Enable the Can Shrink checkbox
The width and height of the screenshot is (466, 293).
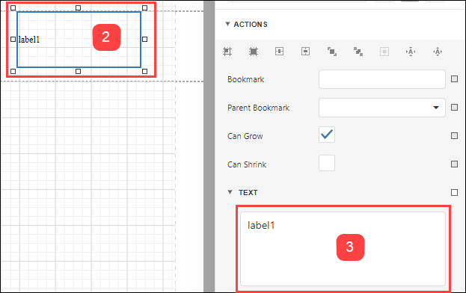[x=327, y=163]
